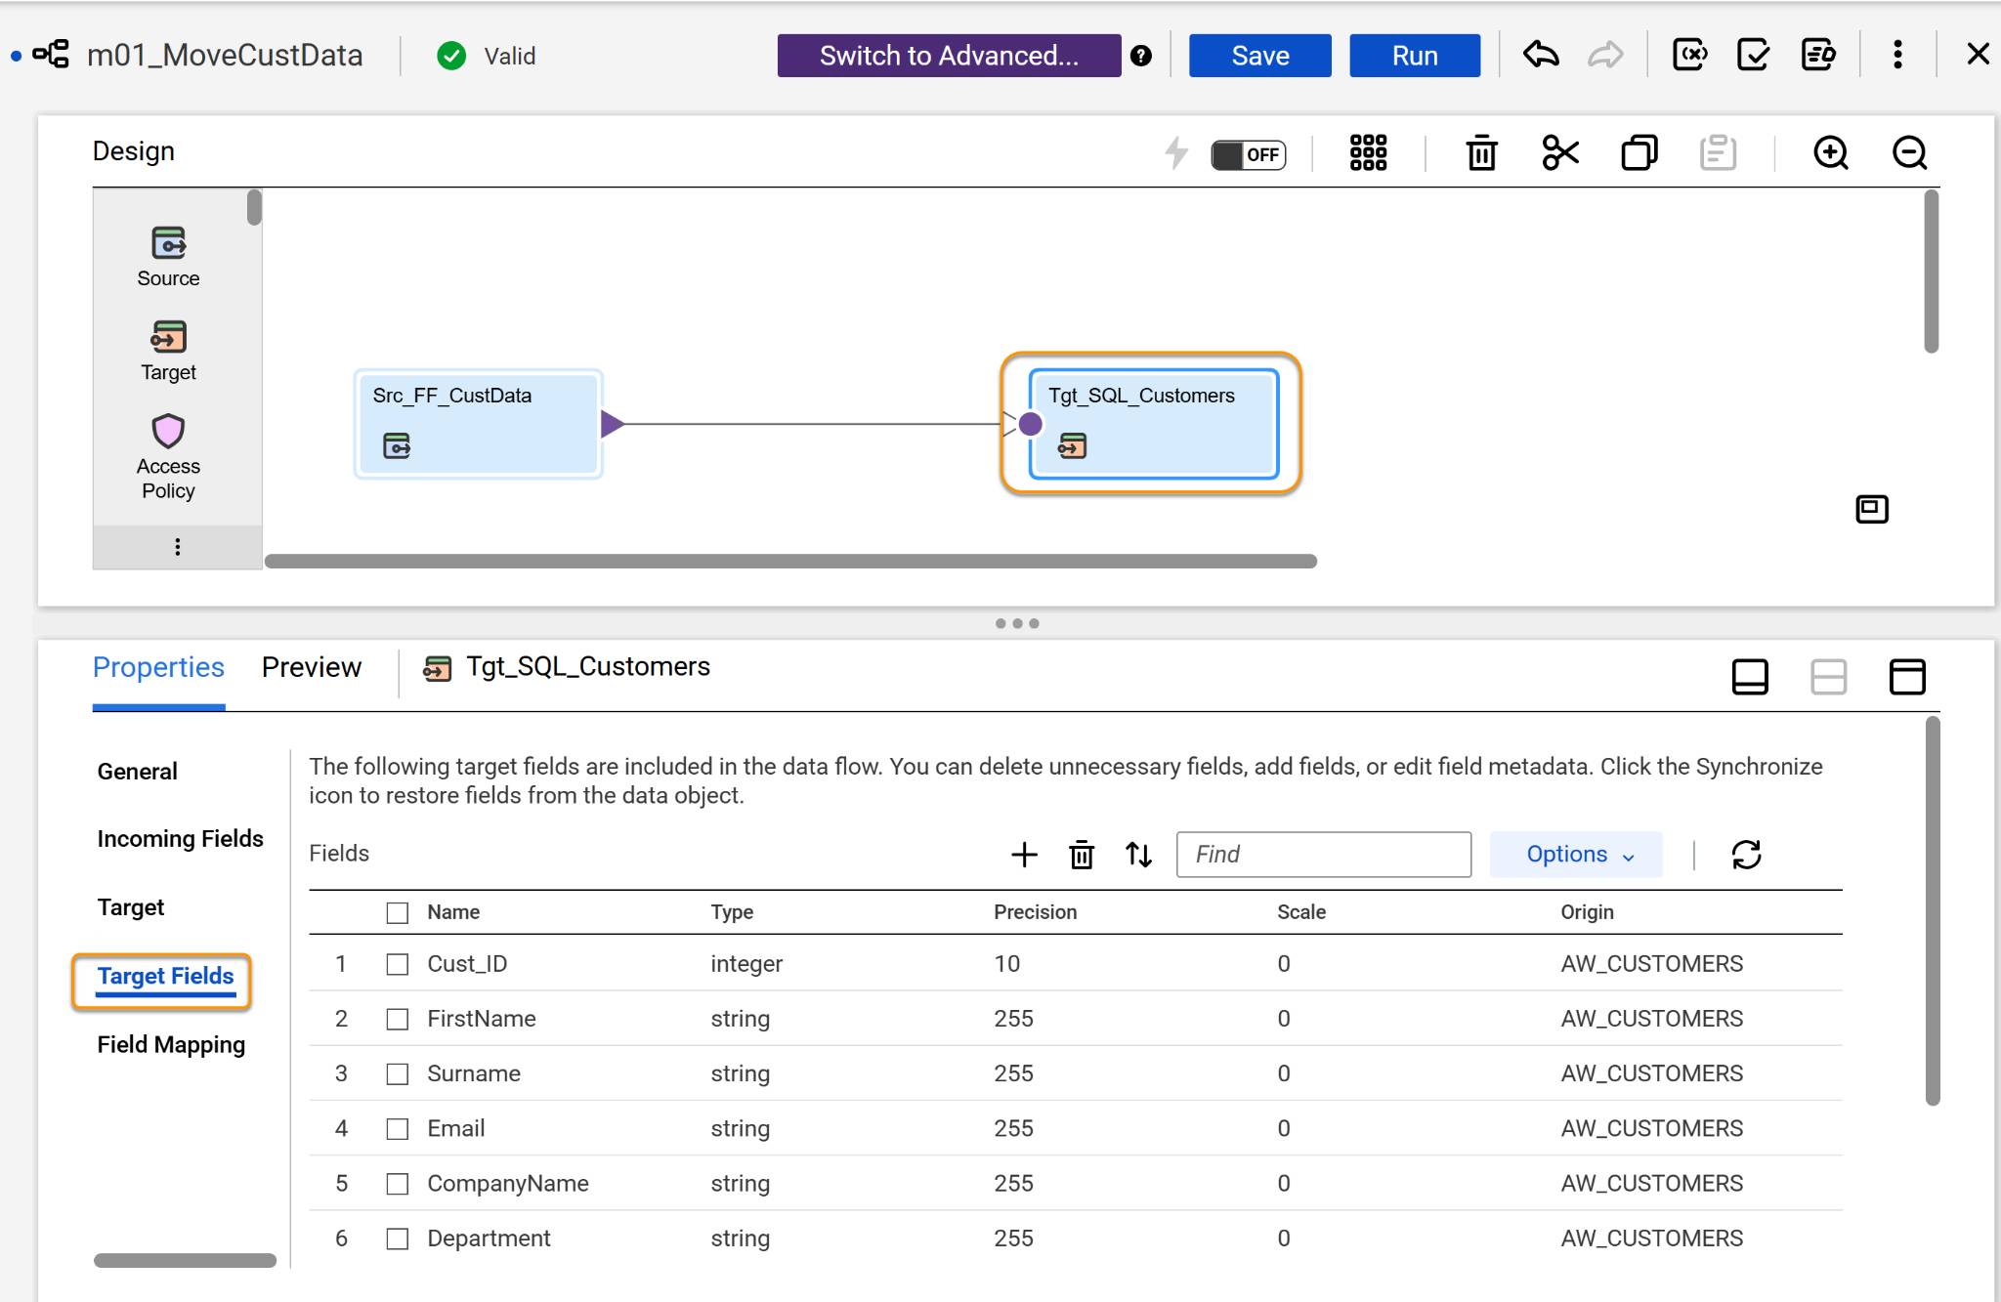
Task: Maximize the properties panel layout icon
Action: point(1906,676)
